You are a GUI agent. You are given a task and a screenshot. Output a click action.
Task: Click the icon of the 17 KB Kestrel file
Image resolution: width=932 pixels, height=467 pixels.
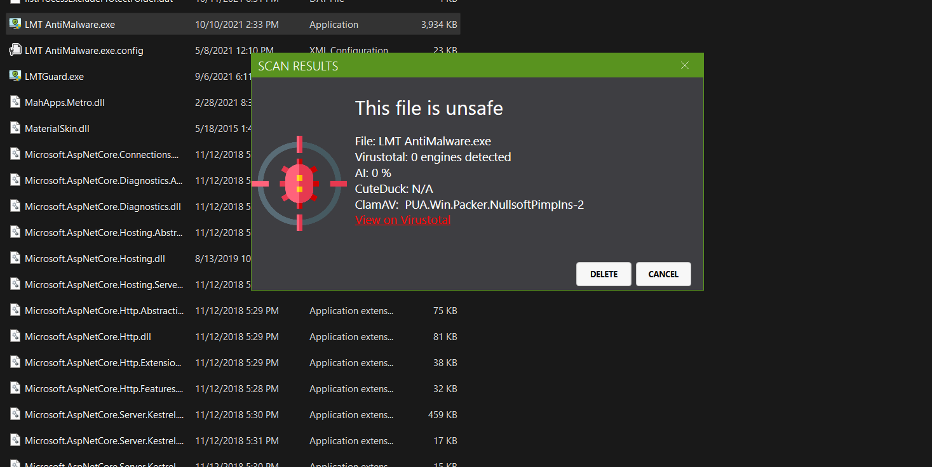click(x=15, y=440)
